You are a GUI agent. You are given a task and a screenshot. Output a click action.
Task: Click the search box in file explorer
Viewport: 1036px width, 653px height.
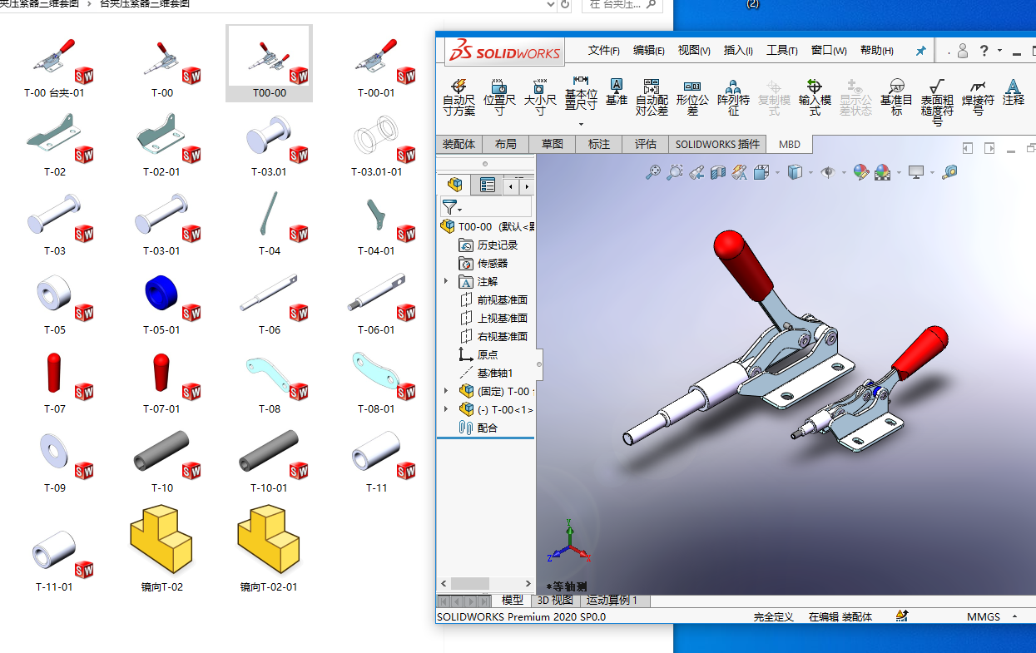pos(622,5)
